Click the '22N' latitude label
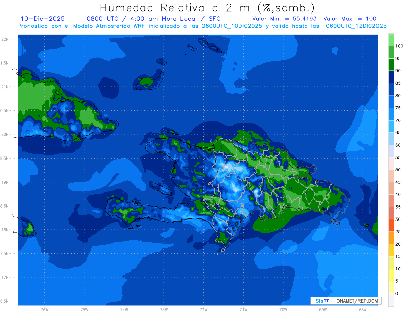This screenshot has height=314, width=407. [5, 39]
